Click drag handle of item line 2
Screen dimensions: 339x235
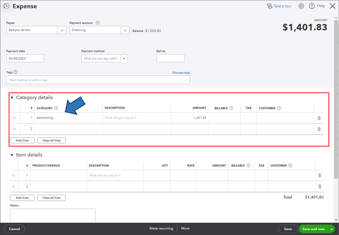(14, 186)
